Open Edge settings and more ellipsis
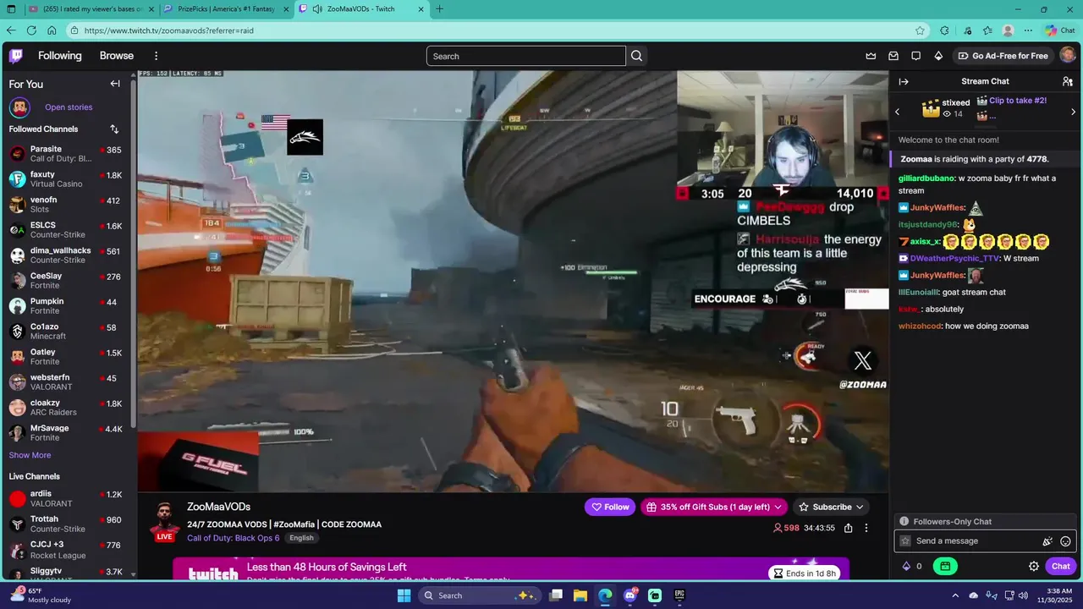 1028,30
